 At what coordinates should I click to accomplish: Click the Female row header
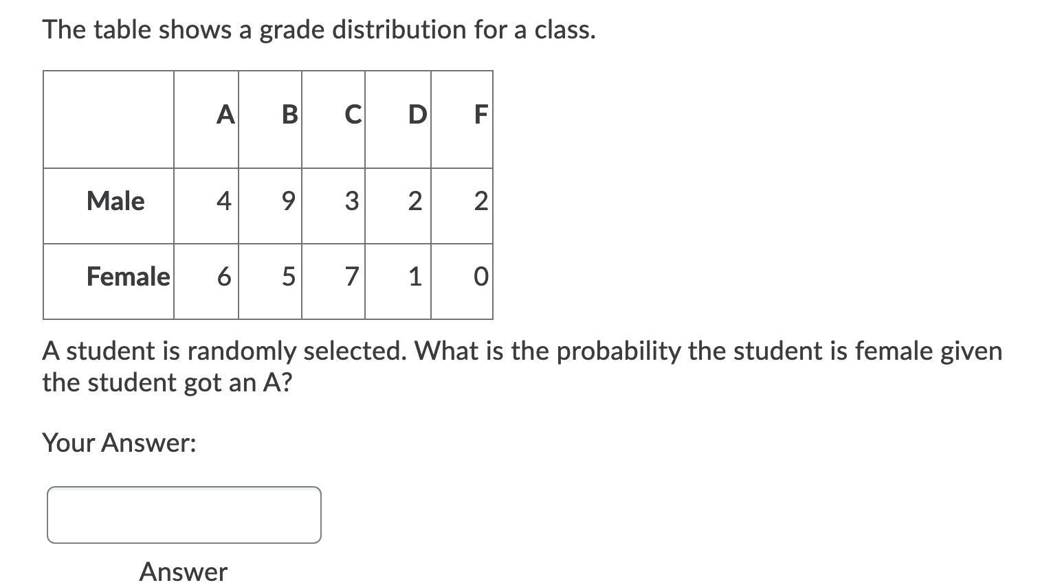[x=109, y=282]
